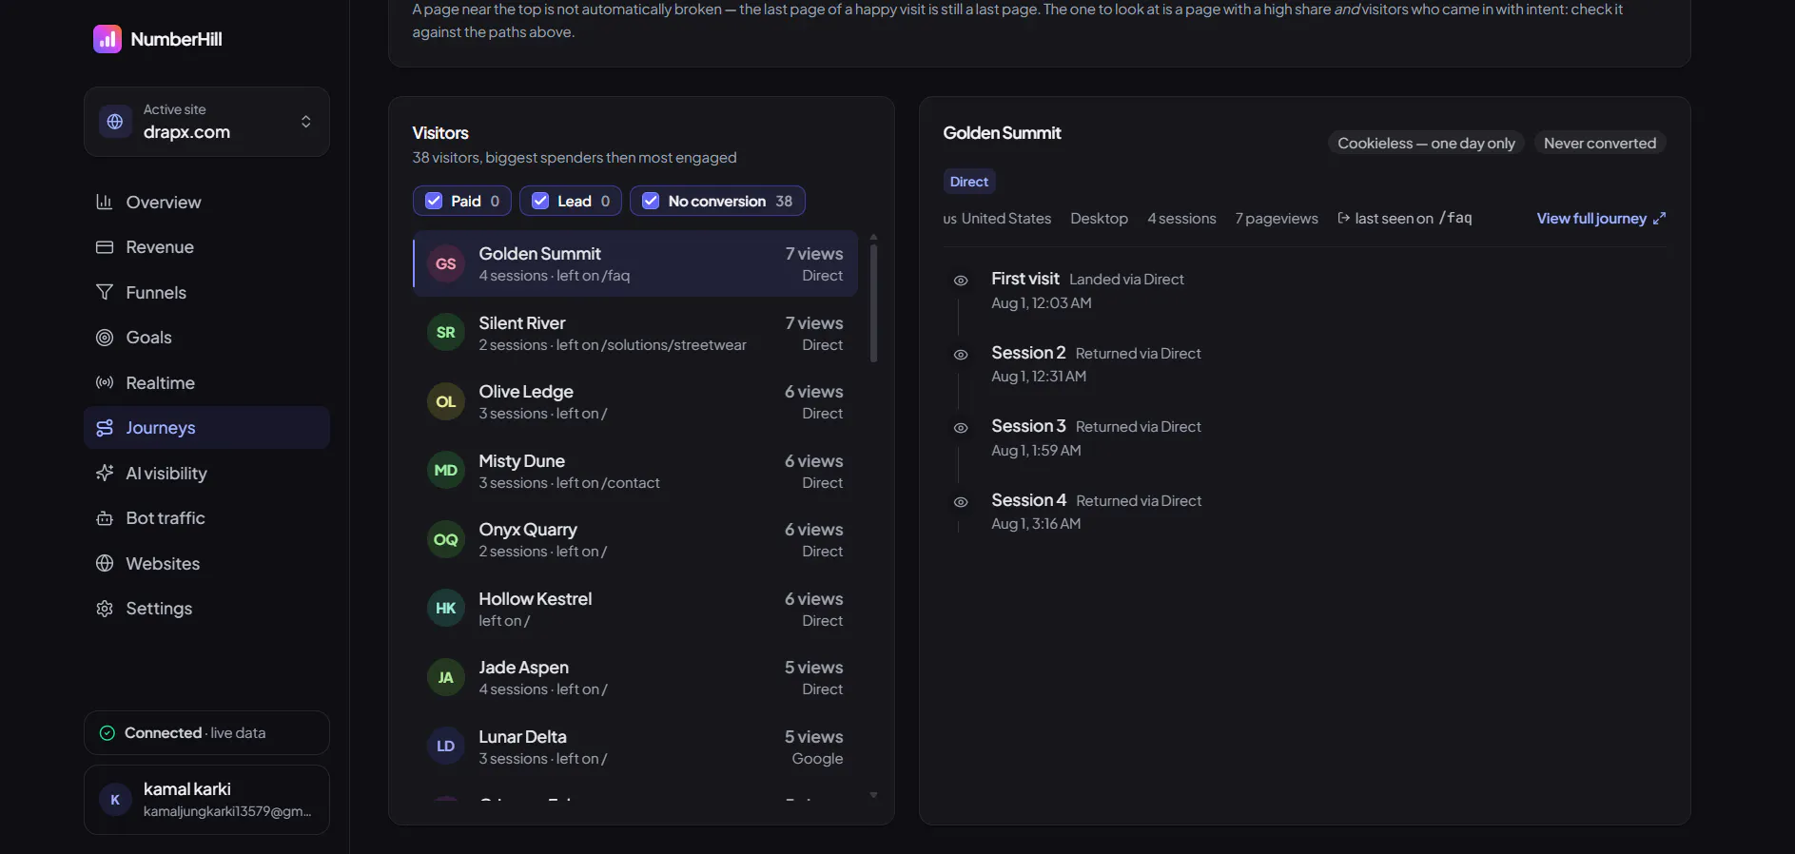Click the Overview bar chart icon
1795x854 pixels.
point(105,202)
